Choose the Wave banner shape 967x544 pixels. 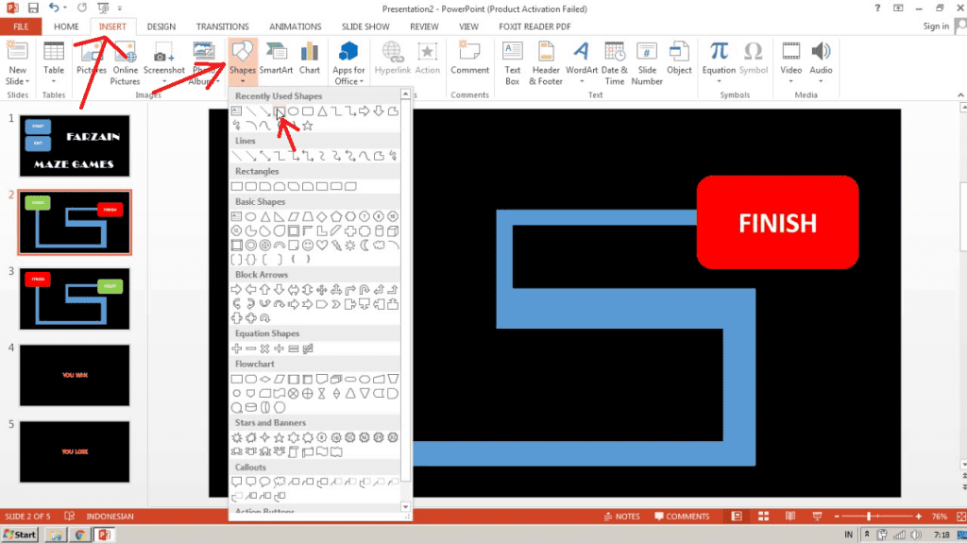[322, 452]
